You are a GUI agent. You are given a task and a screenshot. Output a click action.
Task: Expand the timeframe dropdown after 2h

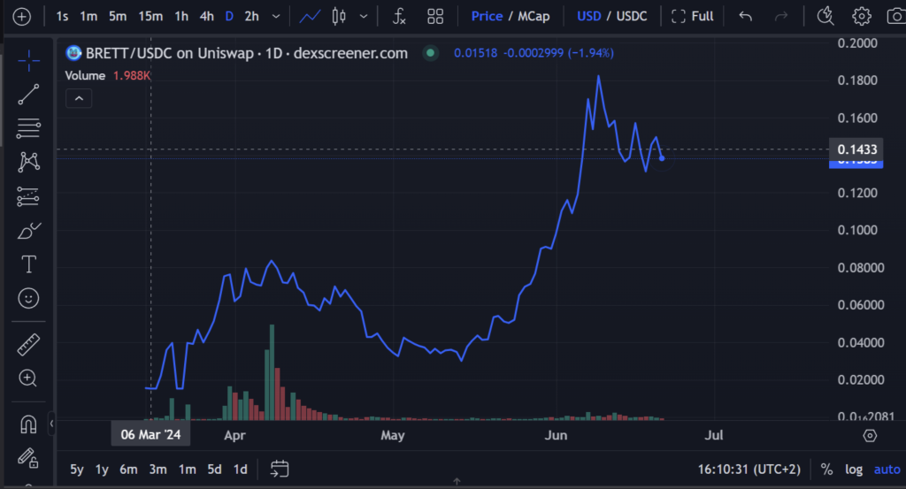click(x=277, y=16)
